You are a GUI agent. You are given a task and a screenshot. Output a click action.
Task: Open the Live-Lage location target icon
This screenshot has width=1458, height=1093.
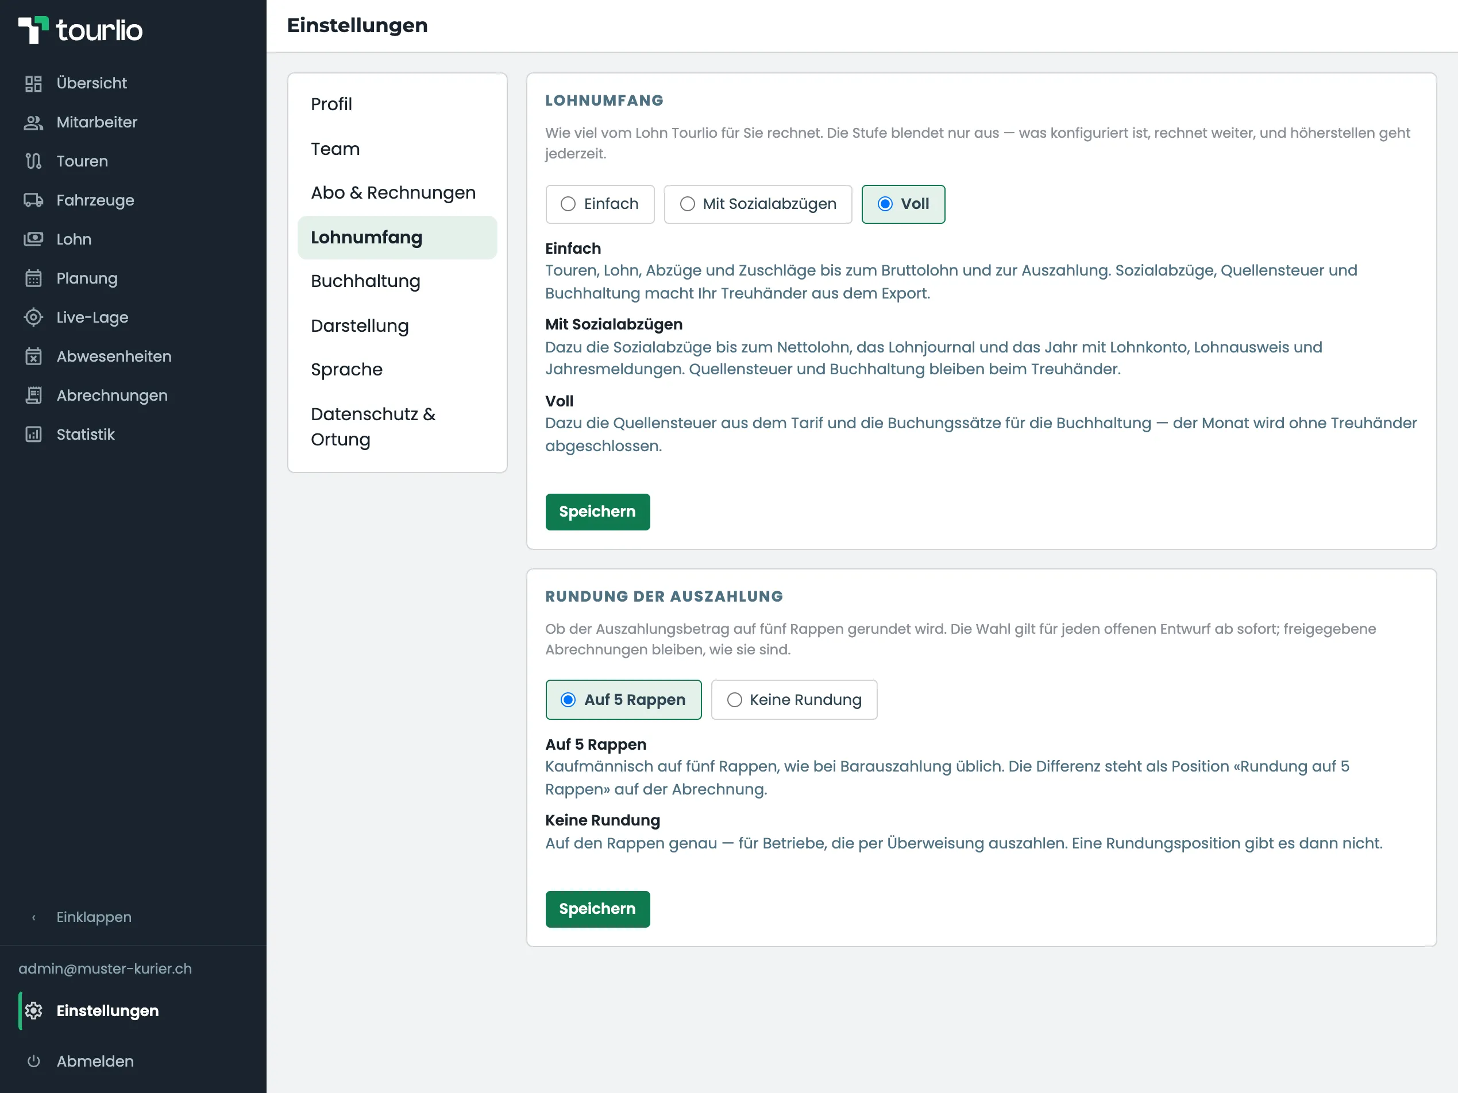point(33,317)
